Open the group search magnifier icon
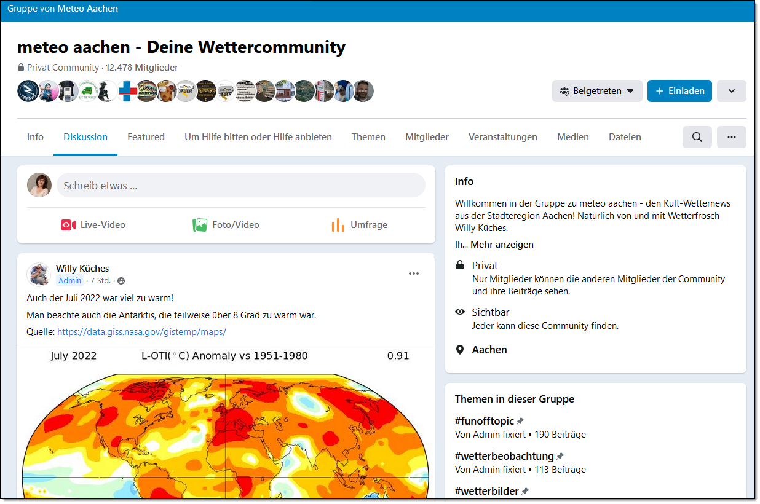Screen dimensions: 760x504 coord(697,137)
